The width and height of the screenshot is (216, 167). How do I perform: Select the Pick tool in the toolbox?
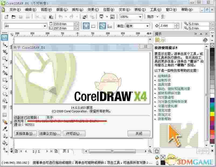pos(4,36)
